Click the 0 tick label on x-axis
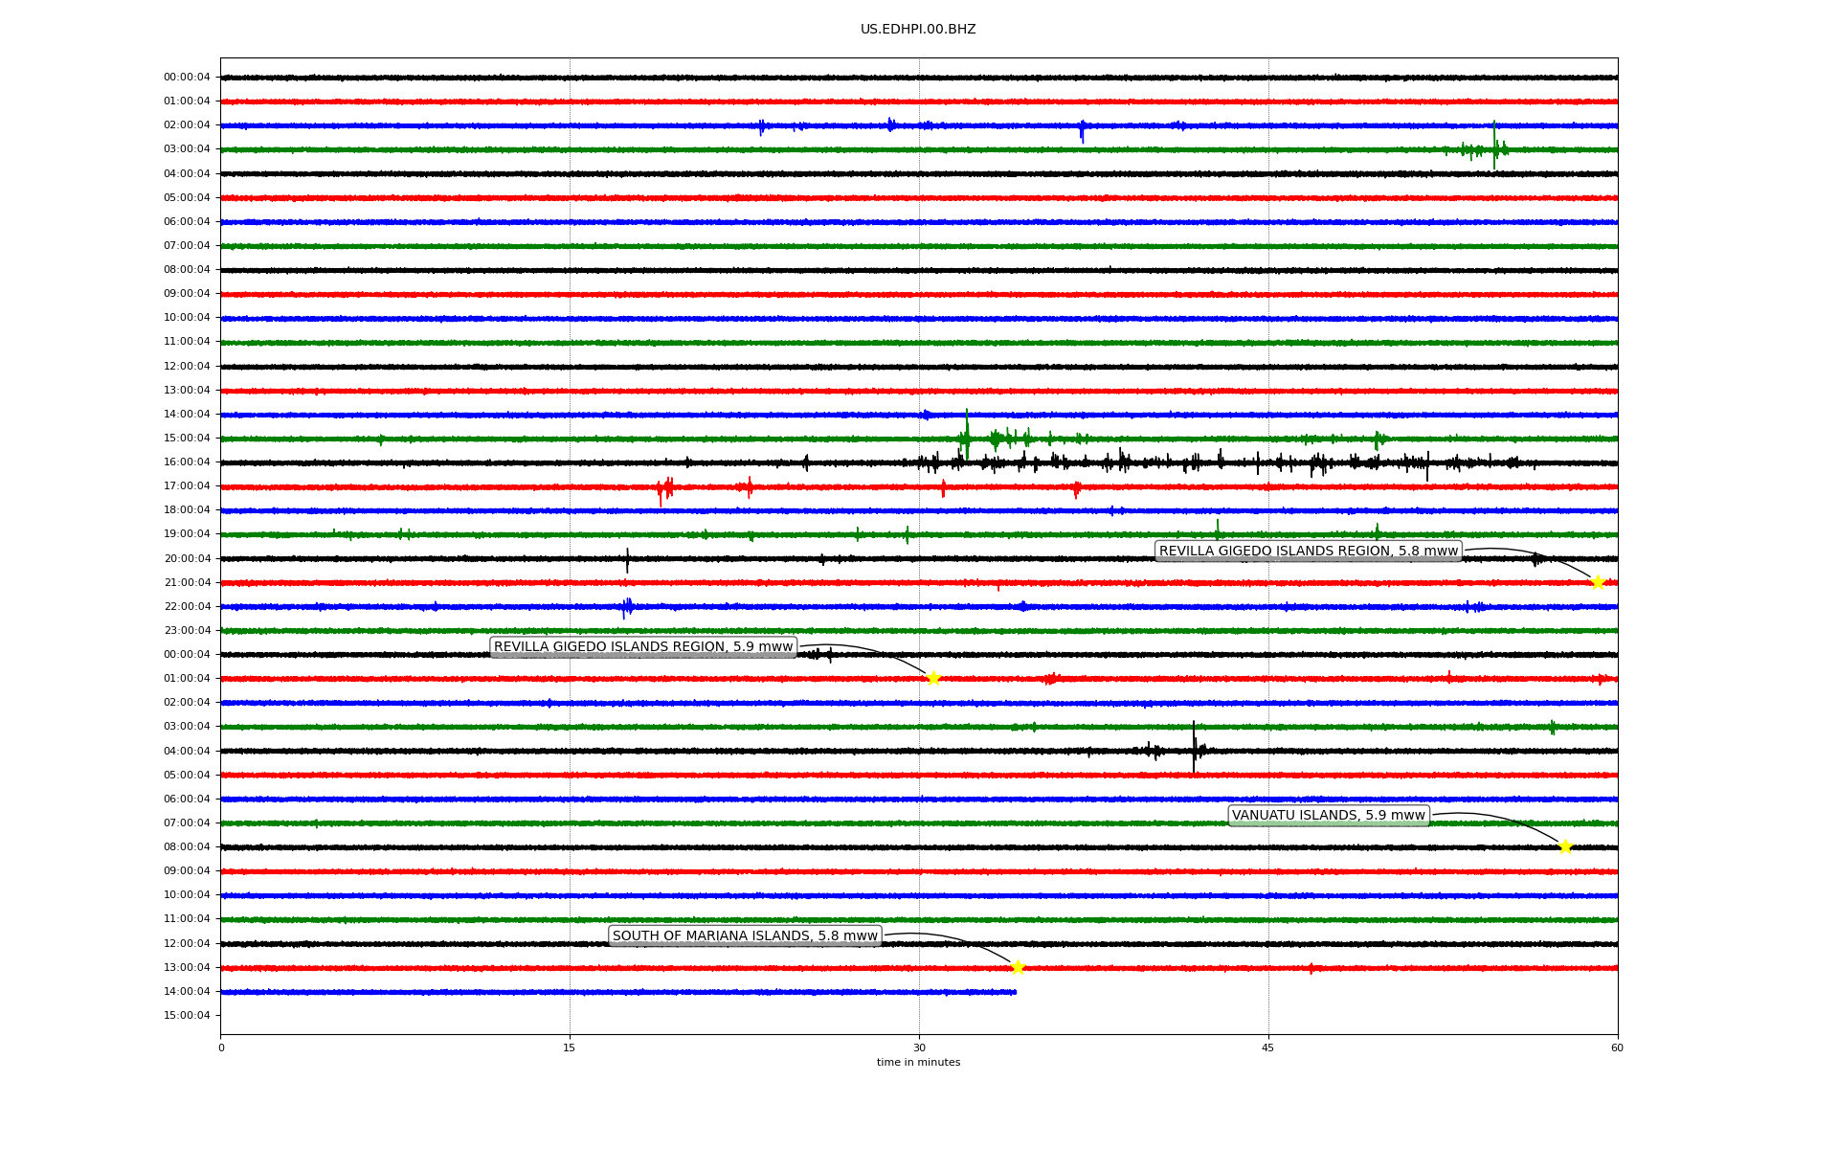Screen dimensions: 1838x1149 click(221, 1048)
